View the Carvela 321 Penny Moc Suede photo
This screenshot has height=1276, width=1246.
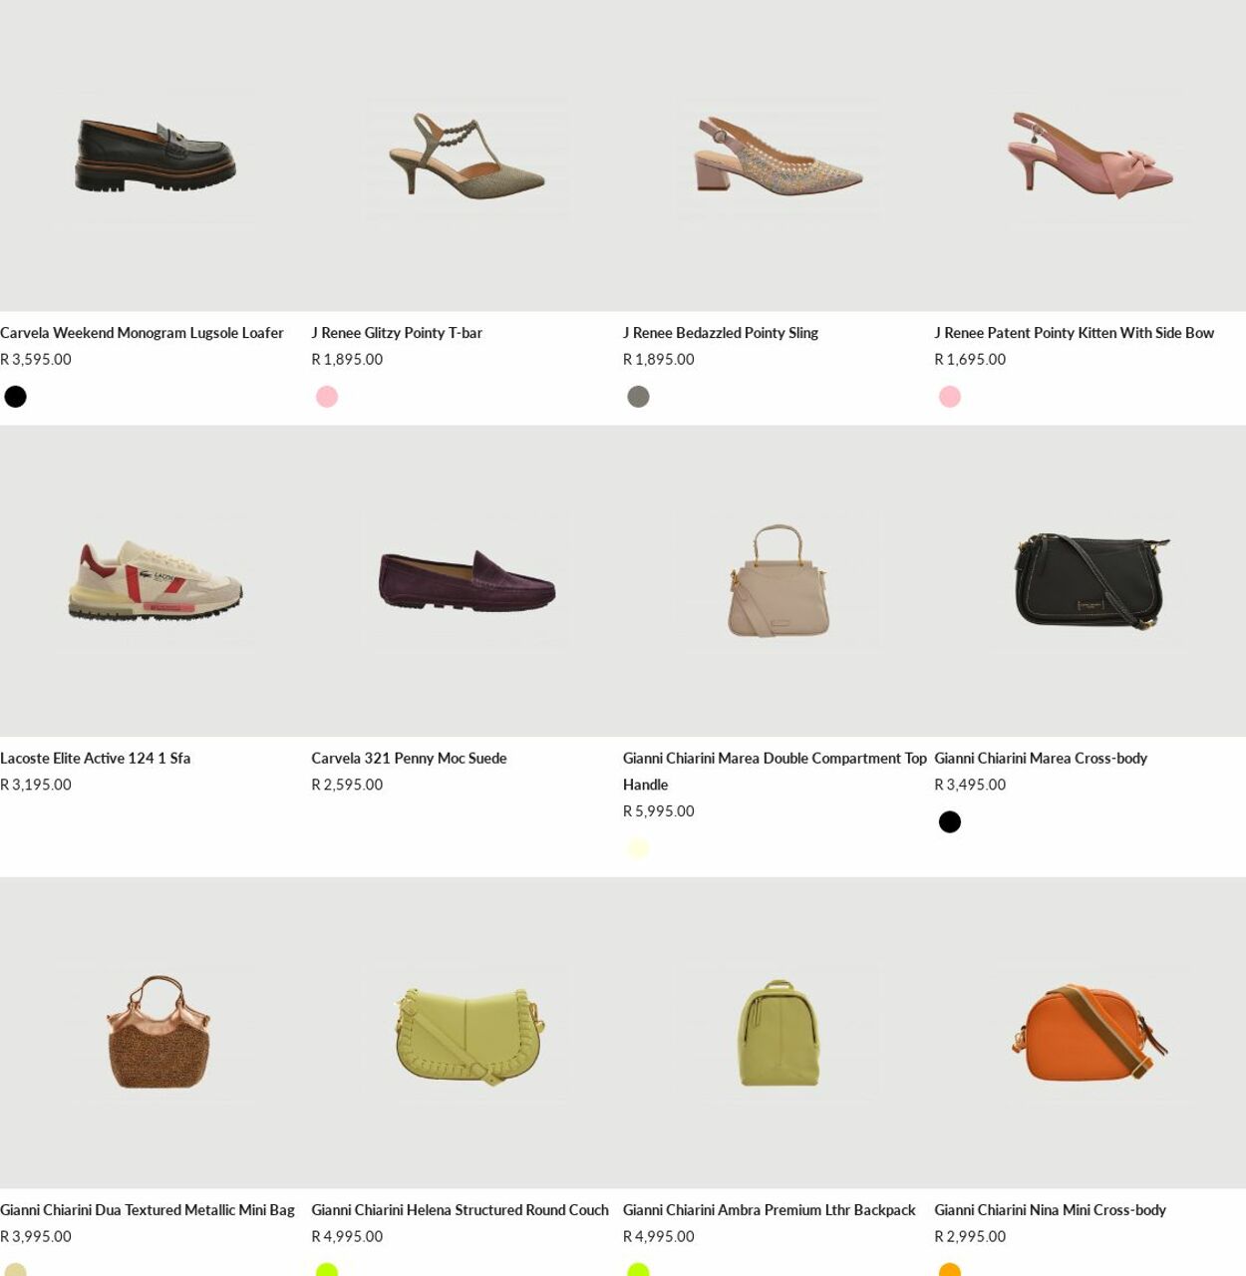click(467, 581)
